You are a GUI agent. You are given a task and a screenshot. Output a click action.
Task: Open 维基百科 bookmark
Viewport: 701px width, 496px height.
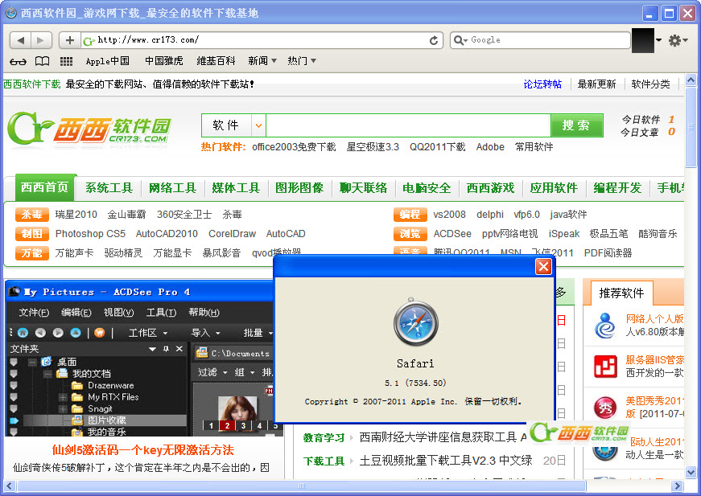tap(216, 61)
